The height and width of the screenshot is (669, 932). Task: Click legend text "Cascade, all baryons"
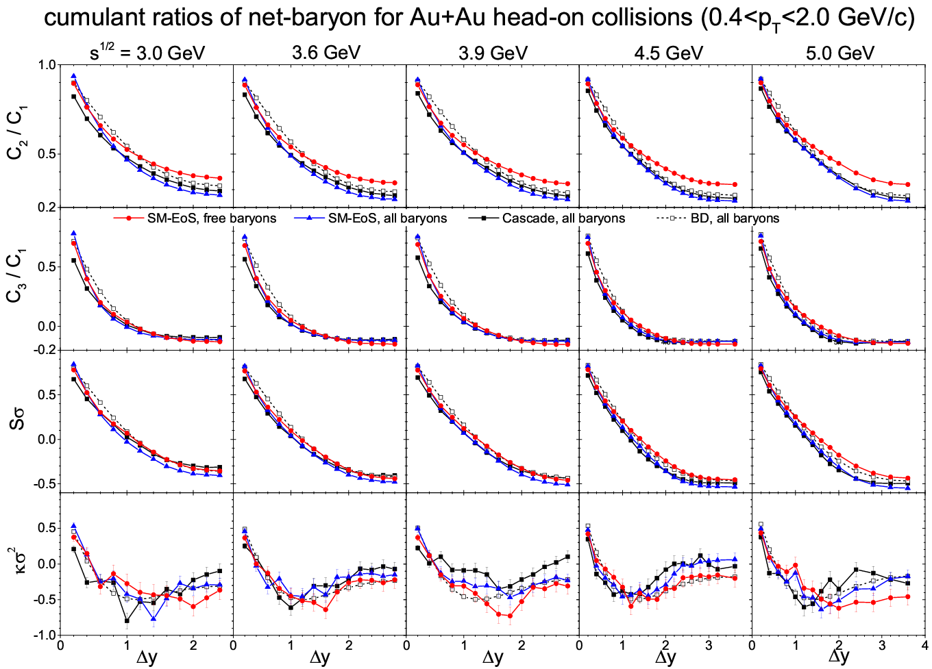coord(564,218)
